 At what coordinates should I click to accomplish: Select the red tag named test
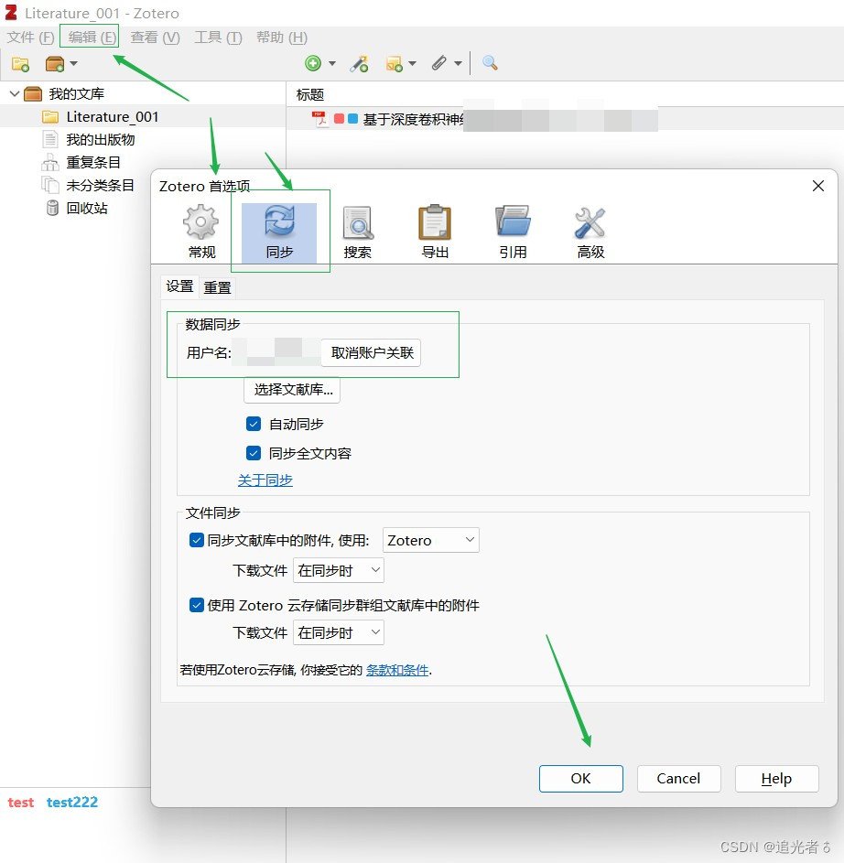tap(21, 803)
